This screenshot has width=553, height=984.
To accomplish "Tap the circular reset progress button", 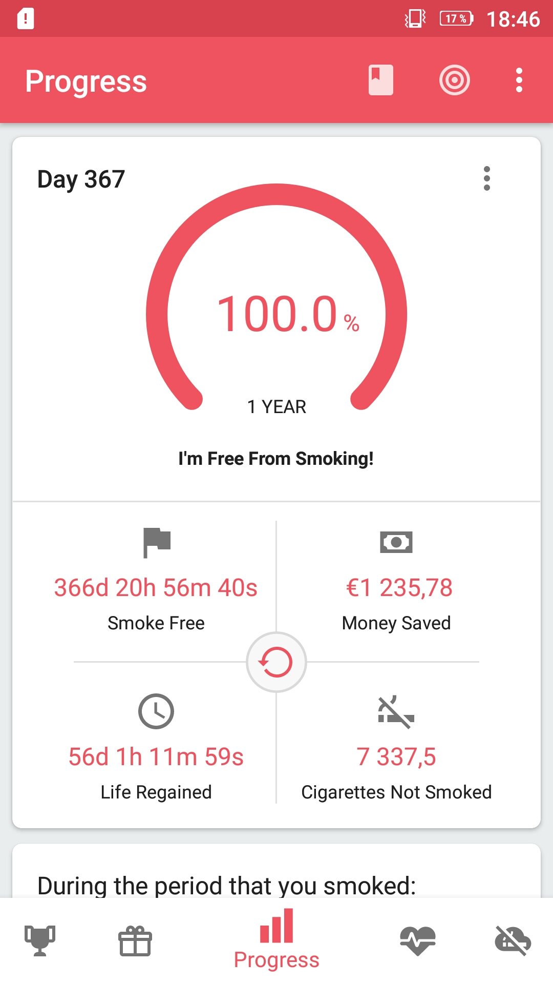I will coord(276,662).
